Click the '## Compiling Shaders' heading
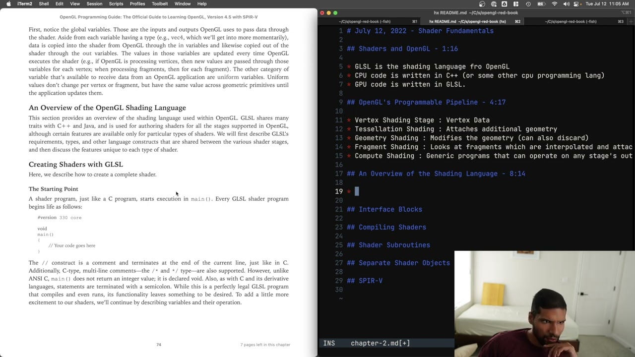635x357 pixels. 386,227
